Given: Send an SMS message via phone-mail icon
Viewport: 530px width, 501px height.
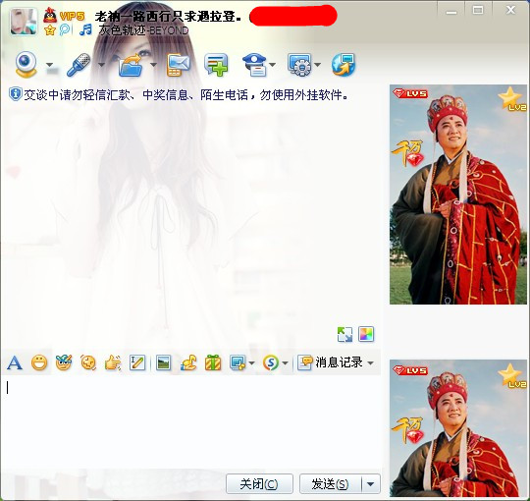Looking at the screenshot, I should pos(178,65).
